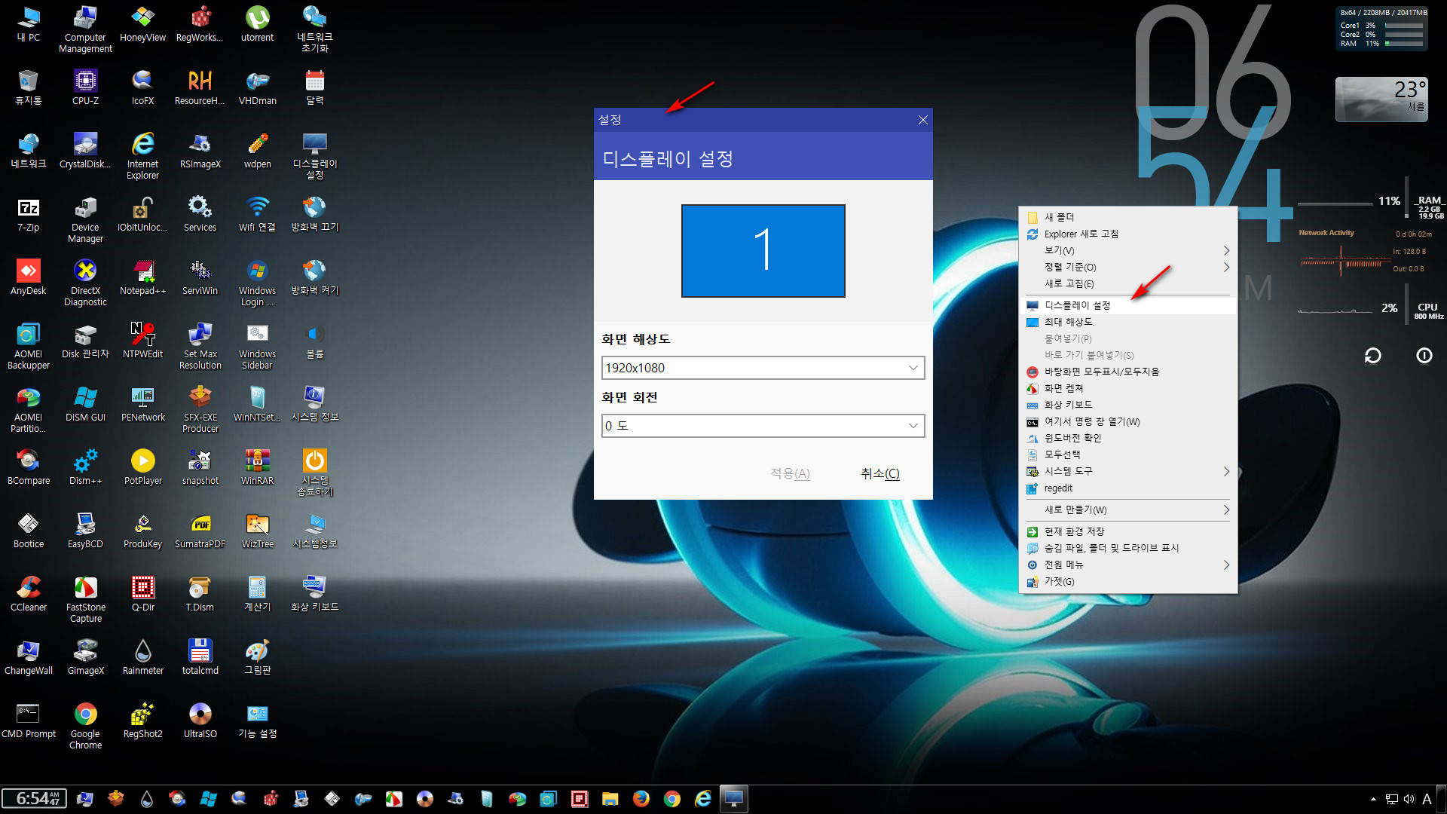The image size is (1447, 814).
Task: Select 디스플레이 설정 in context menu
Action: tap(1127, 305)
